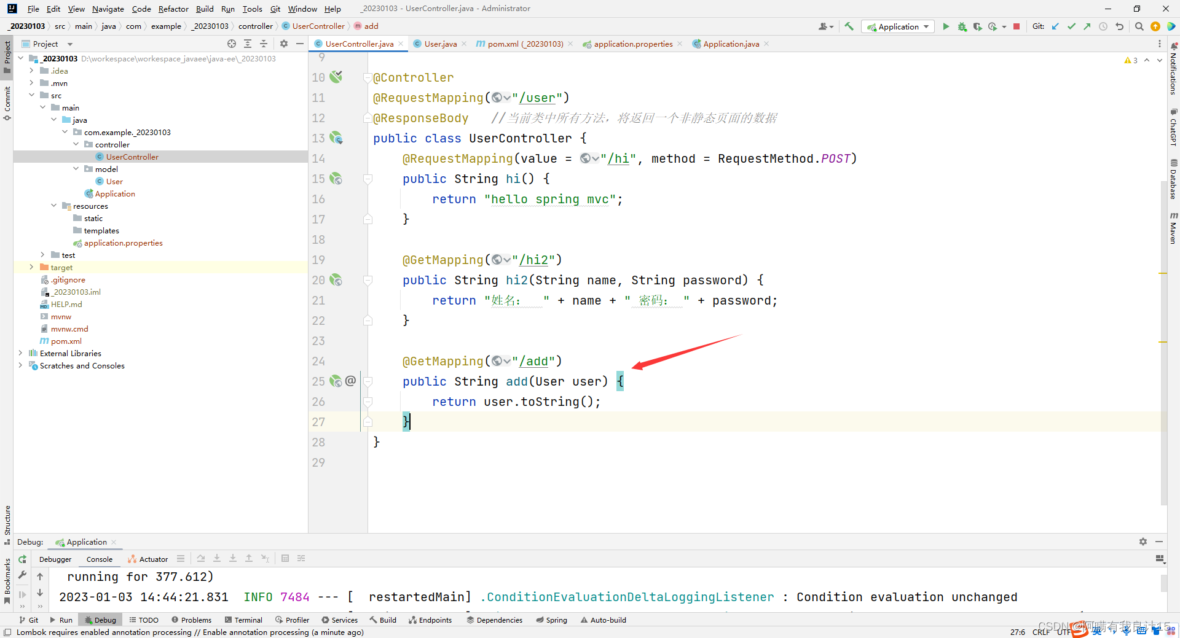
Task: Open pom.xml in the project tree
Action: 66,341
